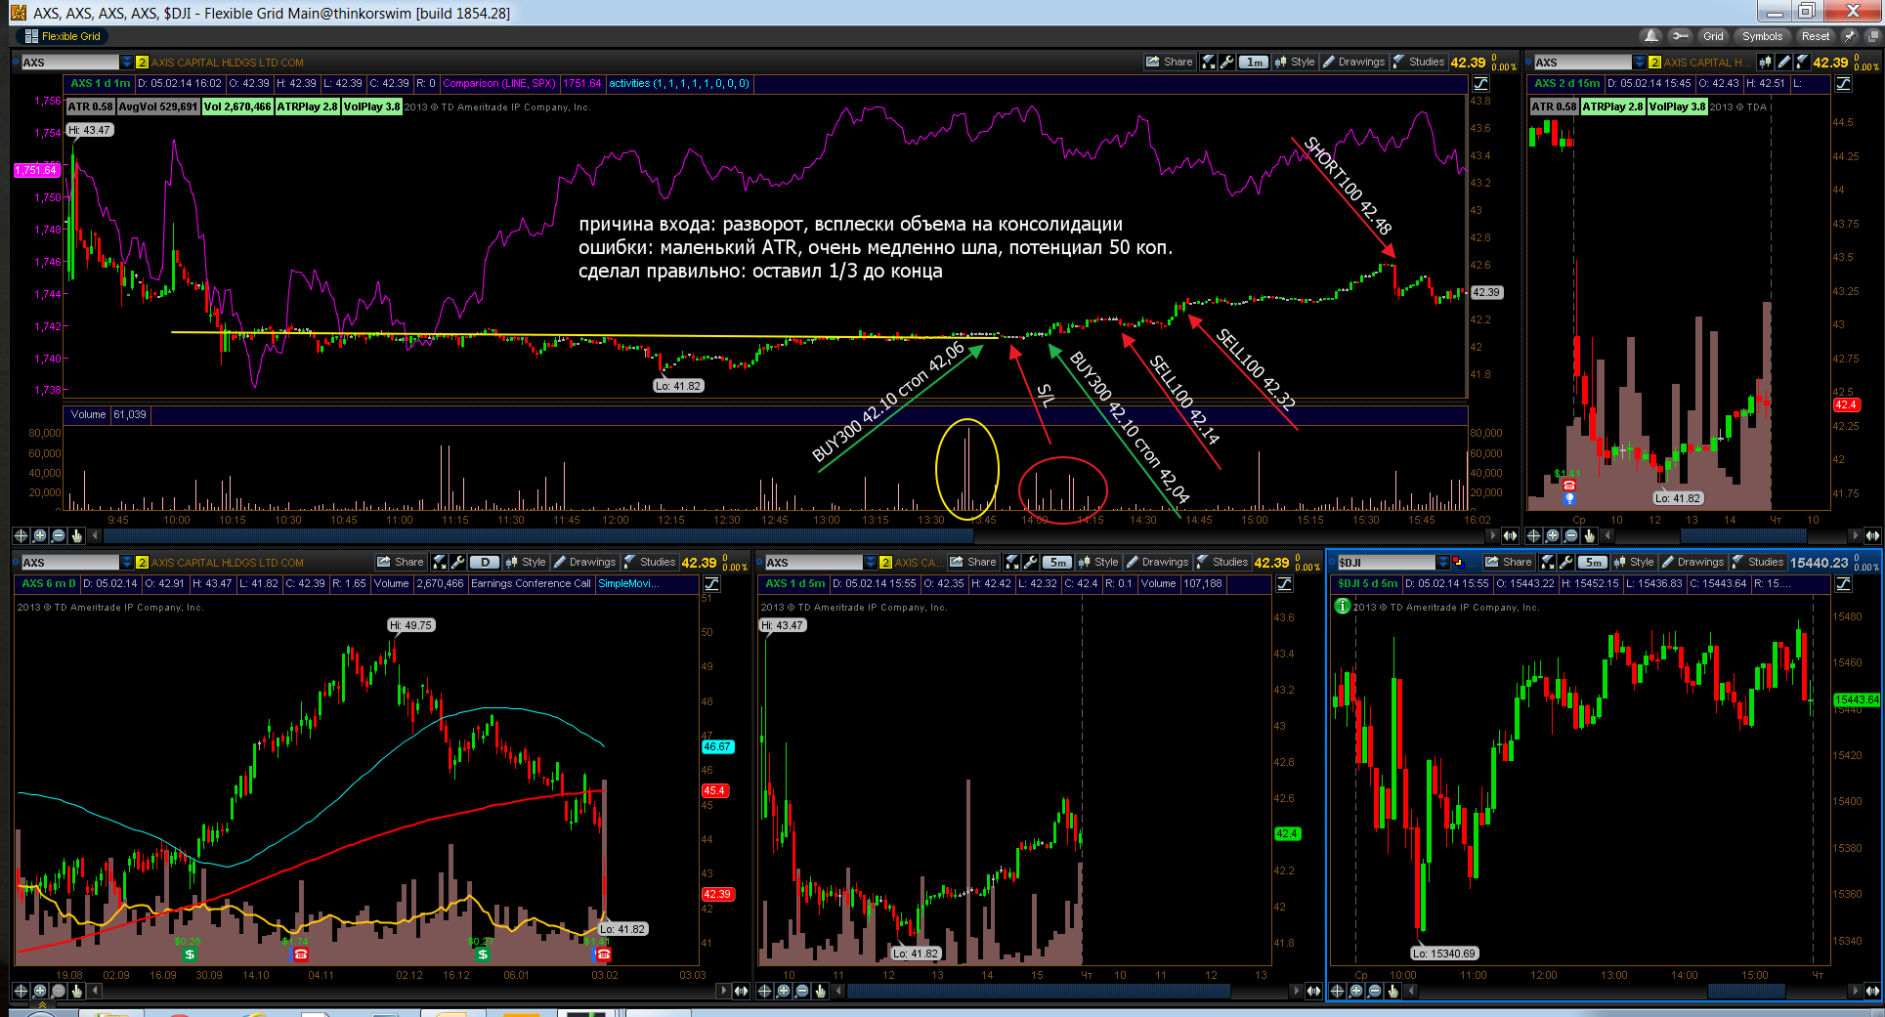The image size is (1885, 1017).
Task: Click the chain link circle left of AXS daily symbol
Action: (16, 562)
